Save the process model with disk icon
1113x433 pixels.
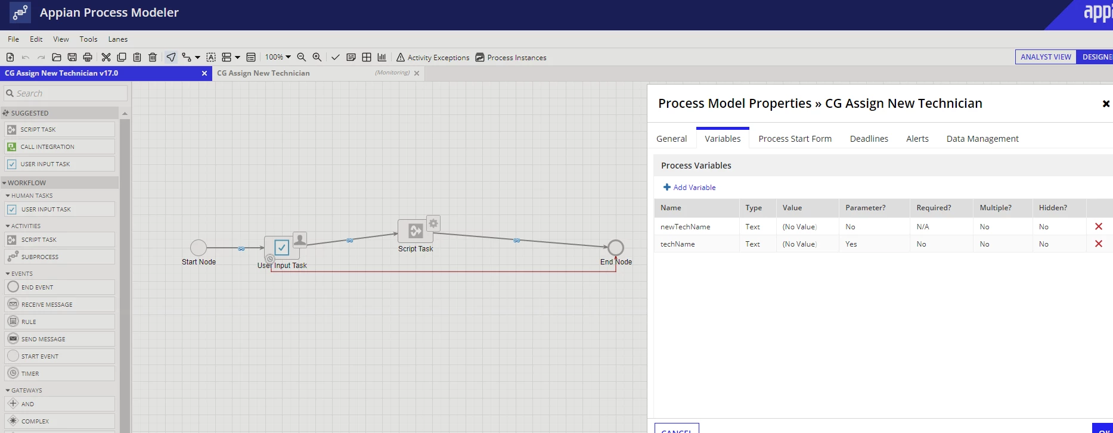tap(72, 57)
